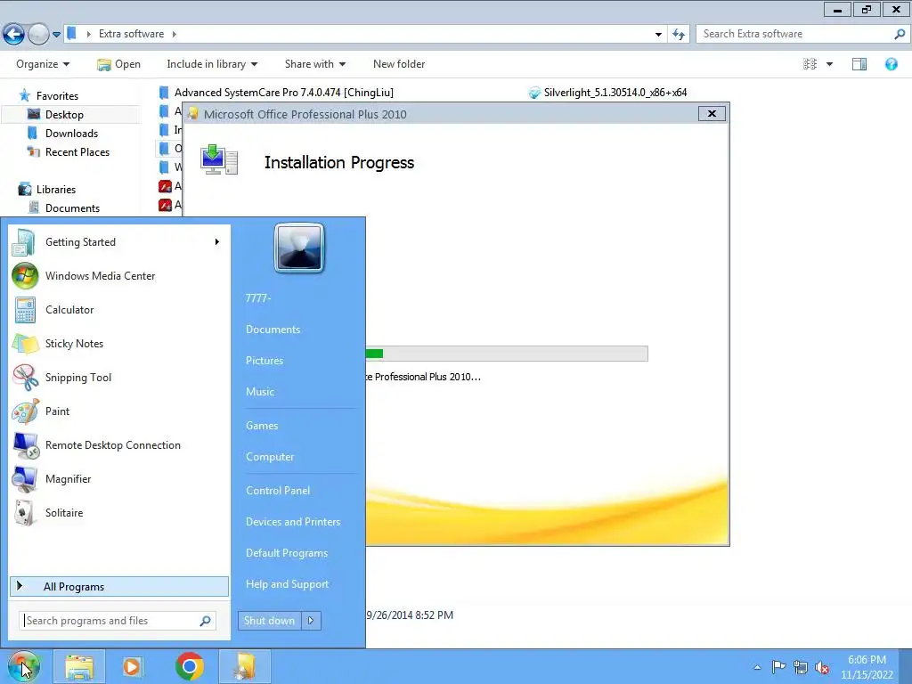Image resolution: width=912 pixels, height=684 pixels.
Task: Open Devices and Printers
Action: [x=293, y=522]
